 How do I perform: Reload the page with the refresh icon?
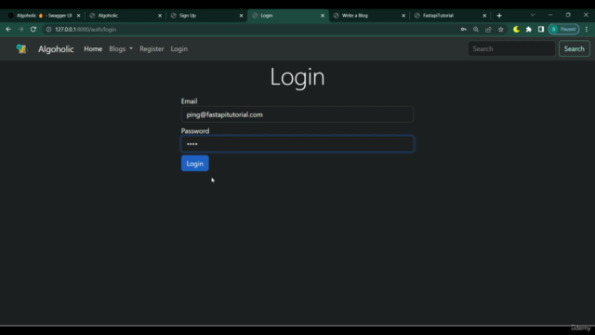33,29
